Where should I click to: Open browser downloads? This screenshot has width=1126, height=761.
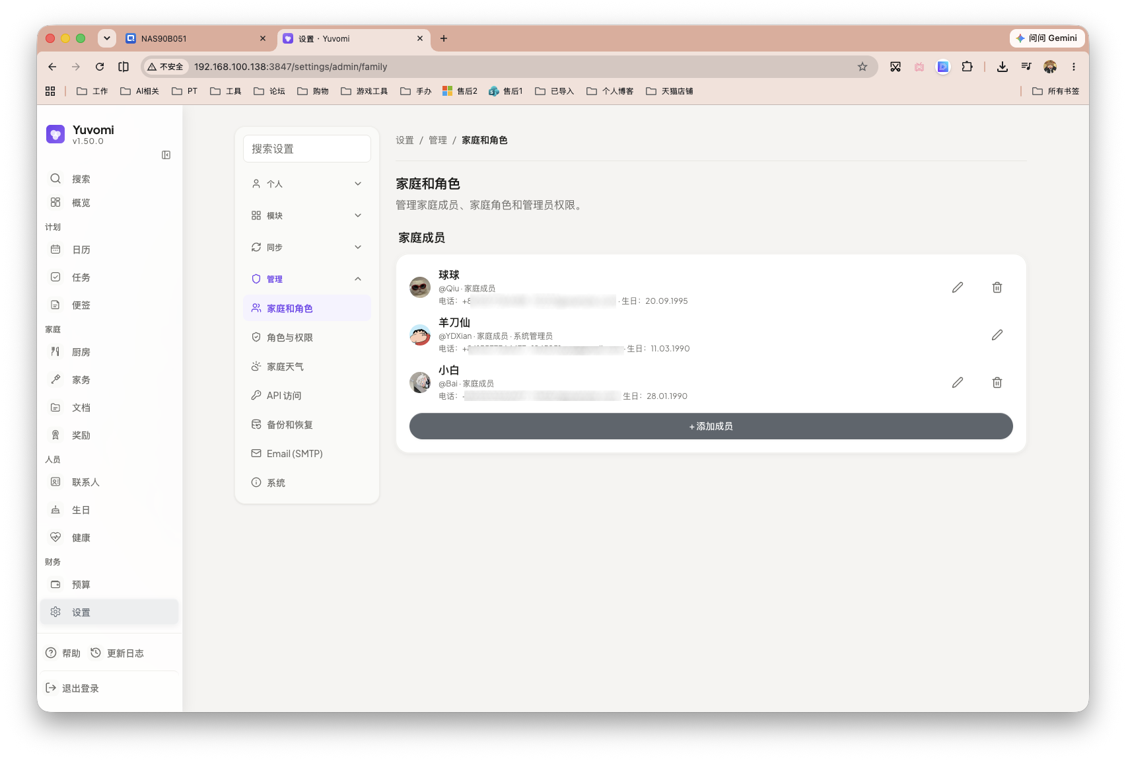1002,67
